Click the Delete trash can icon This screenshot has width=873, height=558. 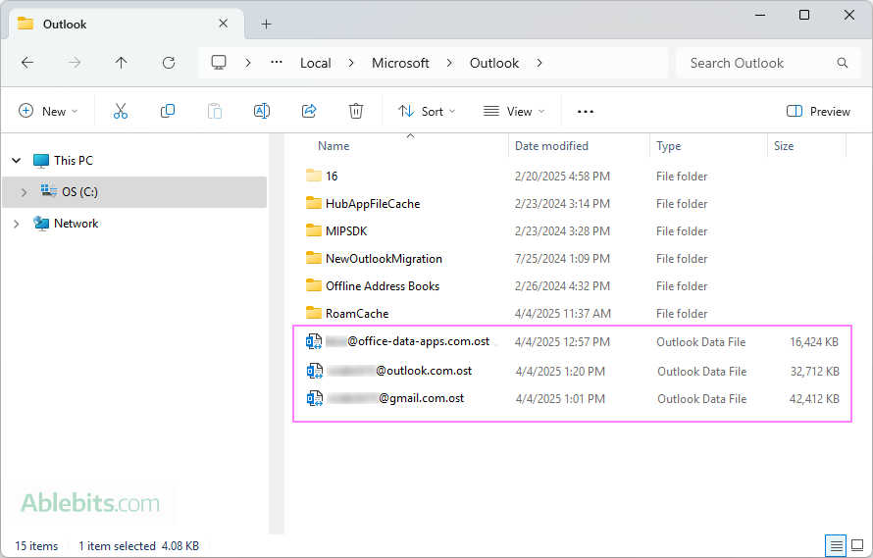356,111
